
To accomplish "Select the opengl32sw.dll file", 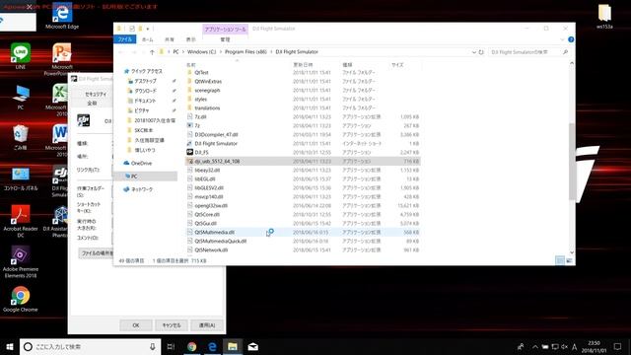I will tap(211, 205).
